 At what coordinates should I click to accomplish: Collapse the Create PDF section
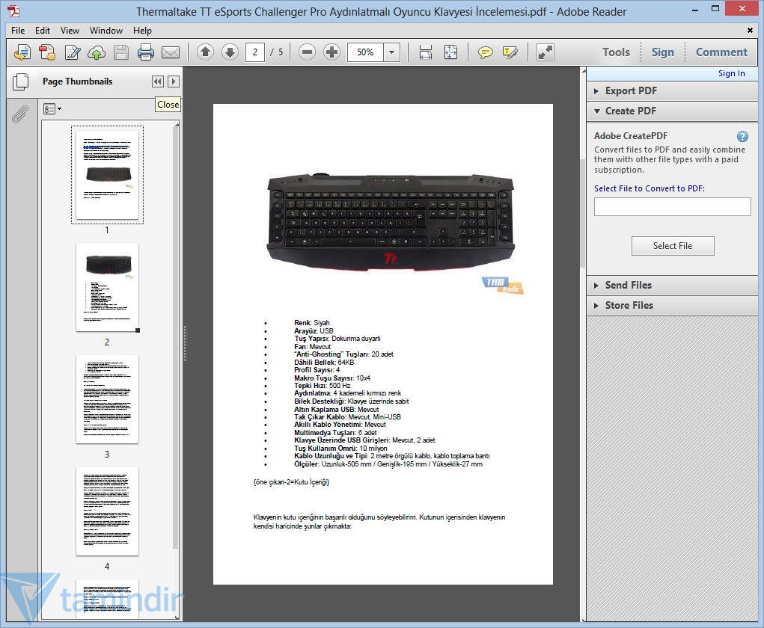[672, 111]
